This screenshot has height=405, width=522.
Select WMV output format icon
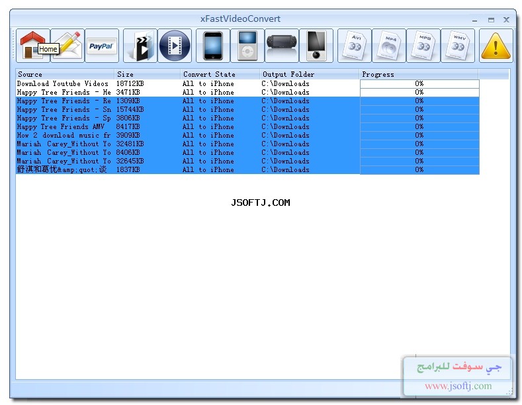pos(458,45)
